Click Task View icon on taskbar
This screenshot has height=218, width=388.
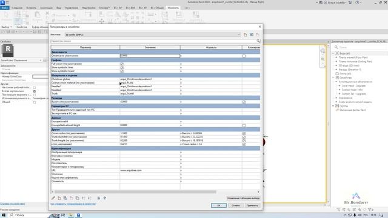tap(63, 215)
